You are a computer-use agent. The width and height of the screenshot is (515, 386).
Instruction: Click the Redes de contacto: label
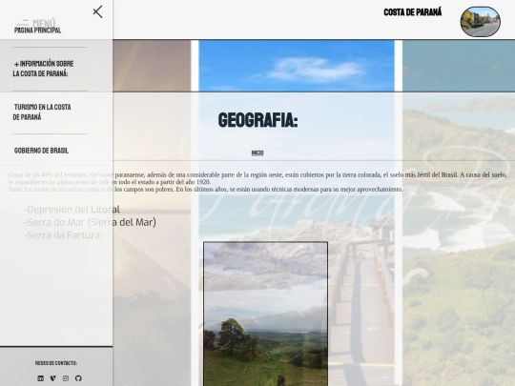coord(56,363)
